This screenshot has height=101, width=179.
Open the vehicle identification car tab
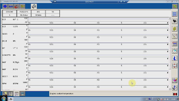point(11,6)
